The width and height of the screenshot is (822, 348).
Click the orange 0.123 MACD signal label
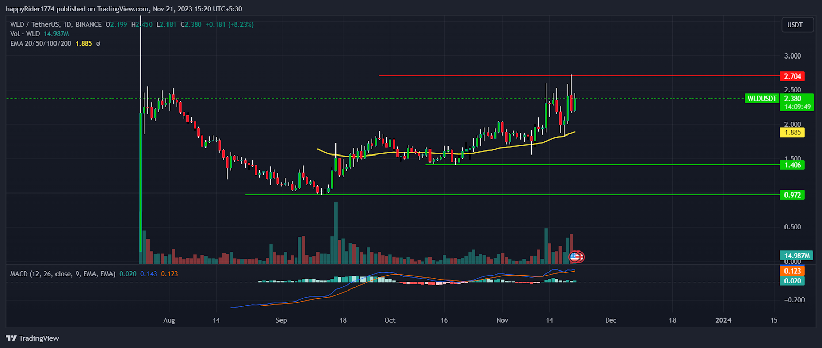coord(792,271)
